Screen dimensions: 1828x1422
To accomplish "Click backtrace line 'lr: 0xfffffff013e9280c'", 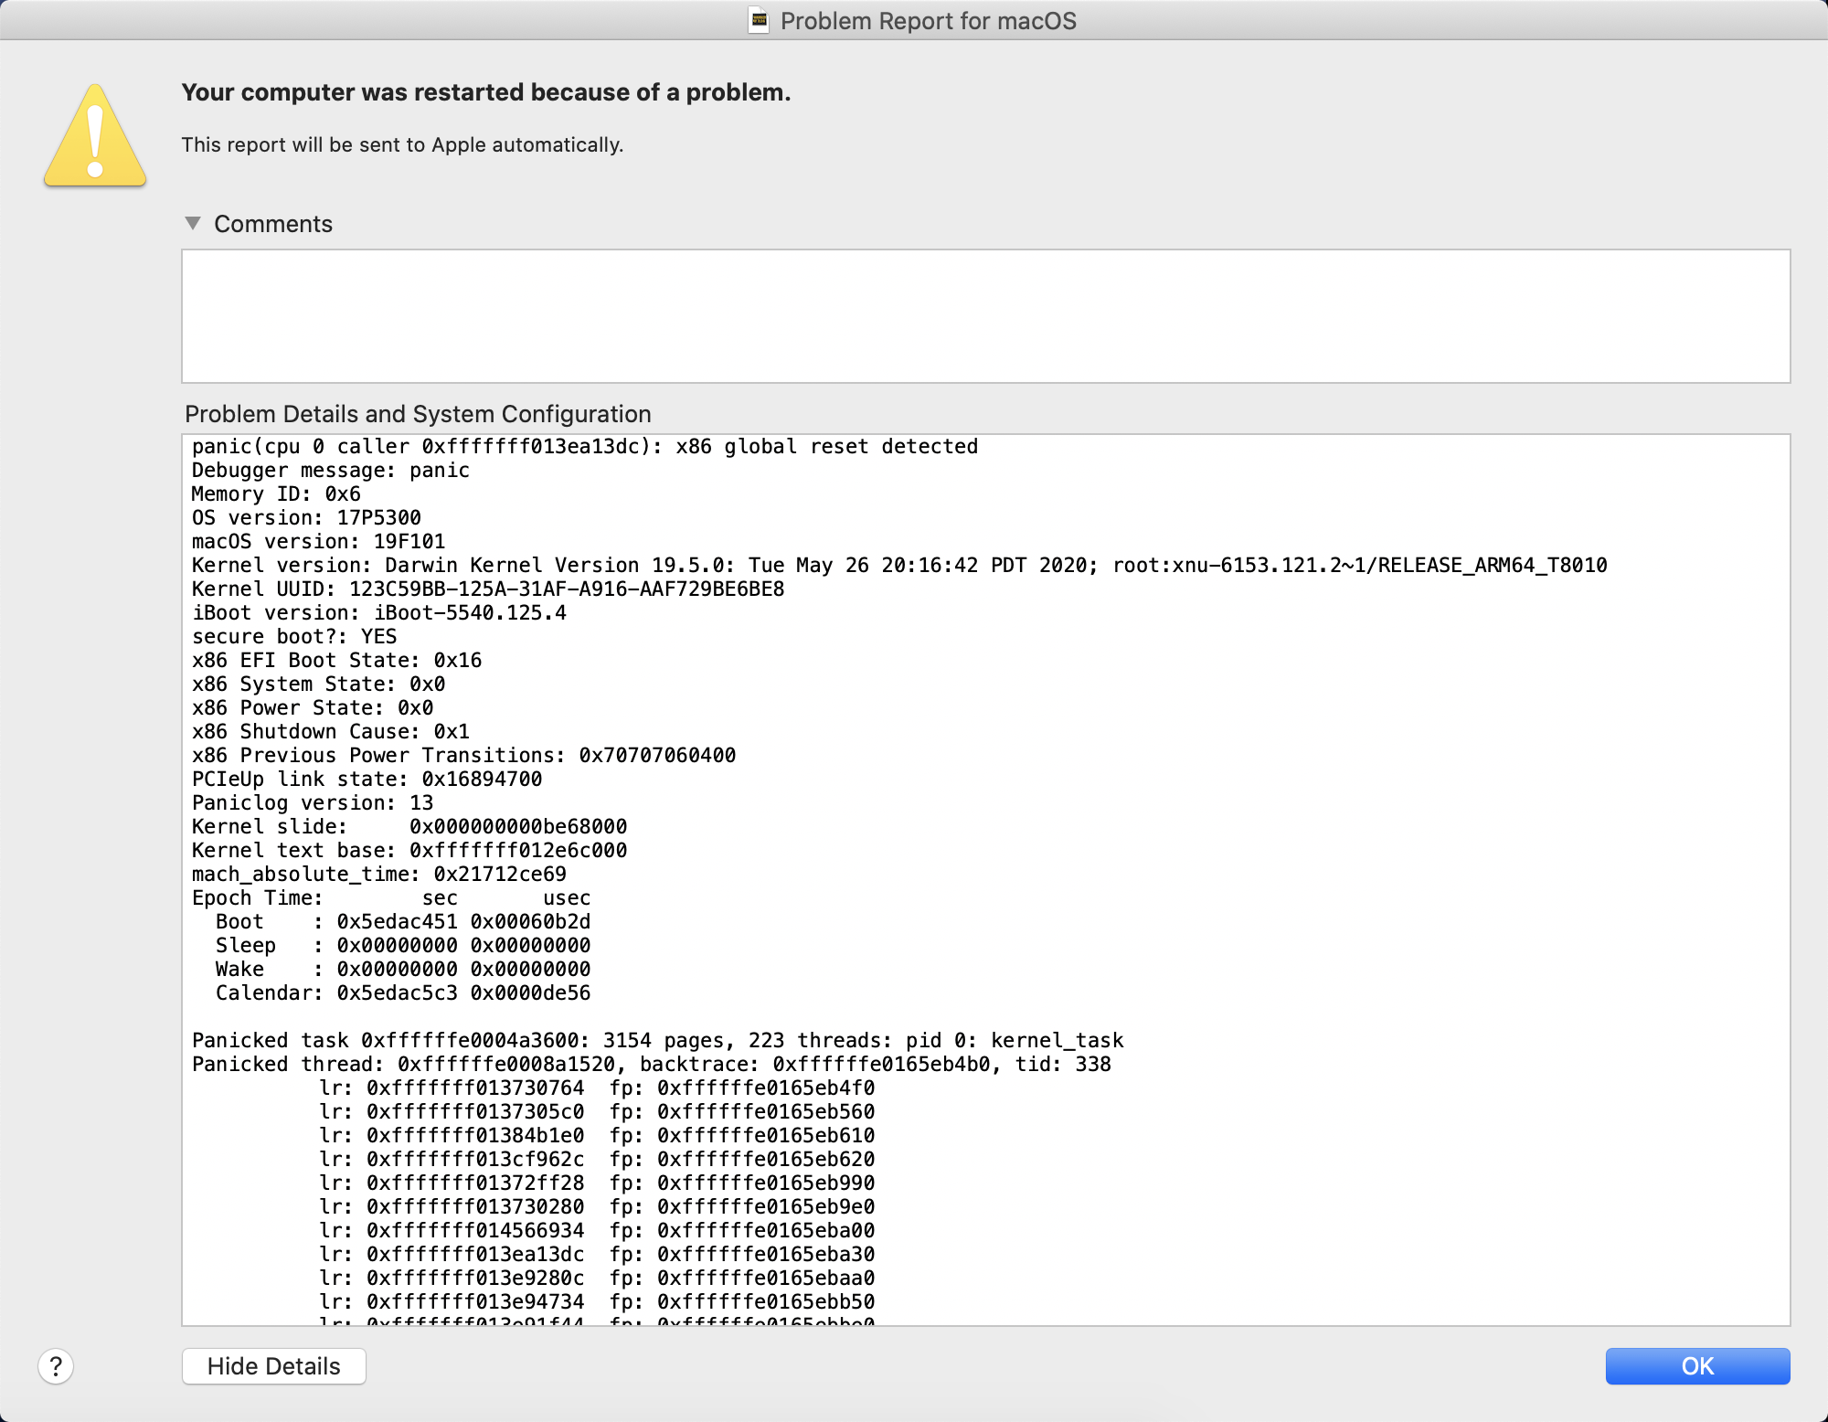I will coord(597,1279).
